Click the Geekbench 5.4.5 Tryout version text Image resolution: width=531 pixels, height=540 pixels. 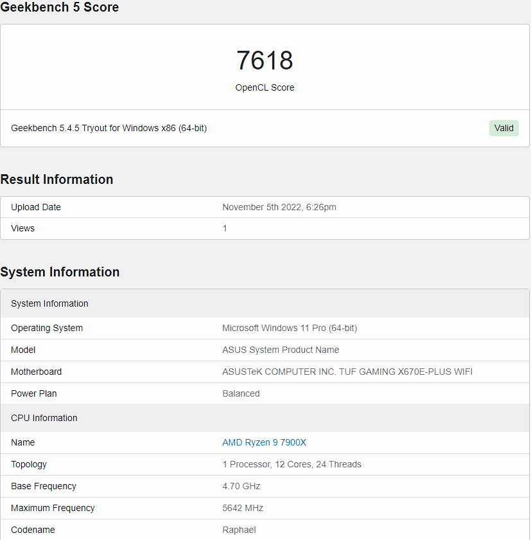109,128
